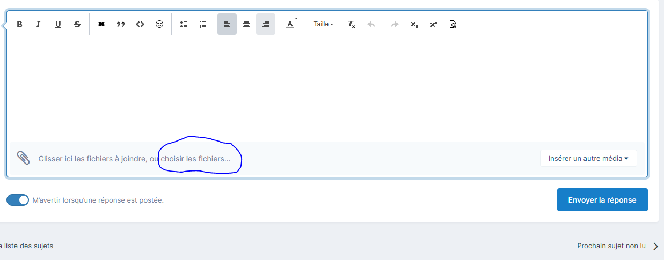This screenshot has height=260, width=664.
Task: Toggle underline formatting
Action: pyautogui.click(x=58, y=24)
